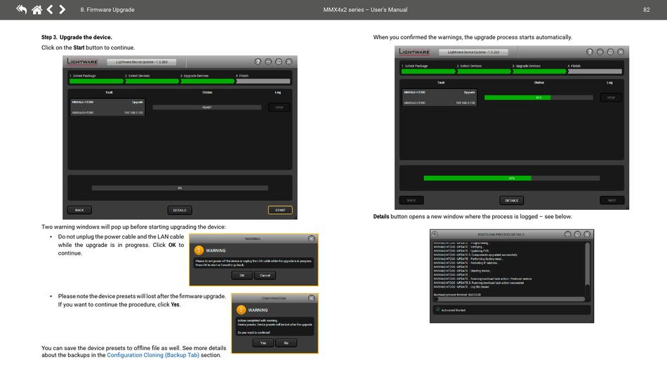This screenshot has width=667, height=374.
Task: Click the DETAILS button in left updater window
Action: 180,210
